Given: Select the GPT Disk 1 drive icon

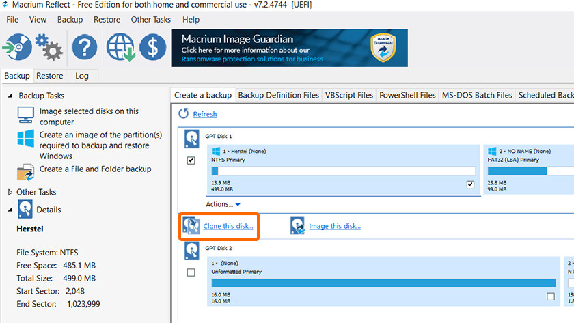Looking at the screenshot, I should click(191, 139).
